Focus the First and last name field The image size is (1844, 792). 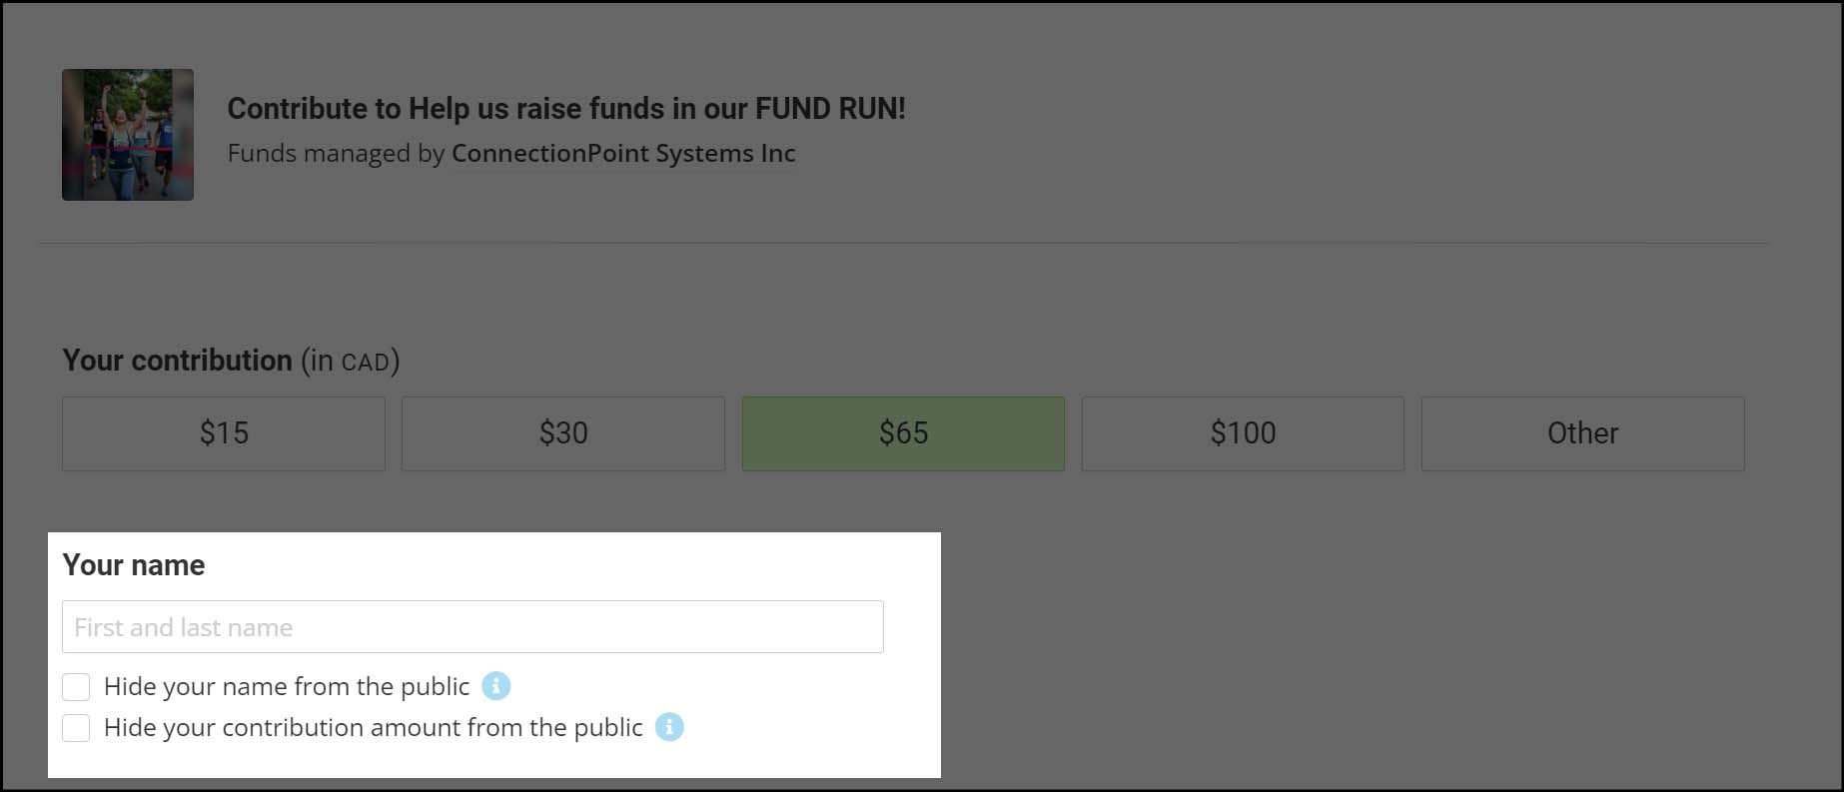point(472,627)
